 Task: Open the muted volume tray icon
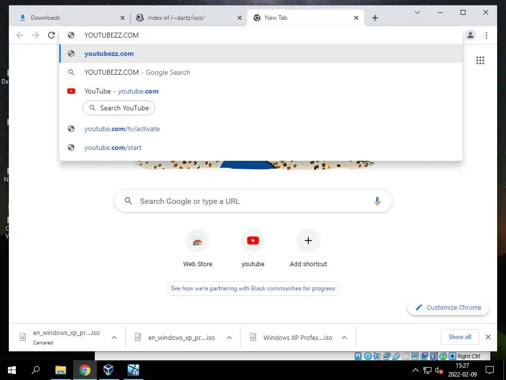[x=439, y=370]
